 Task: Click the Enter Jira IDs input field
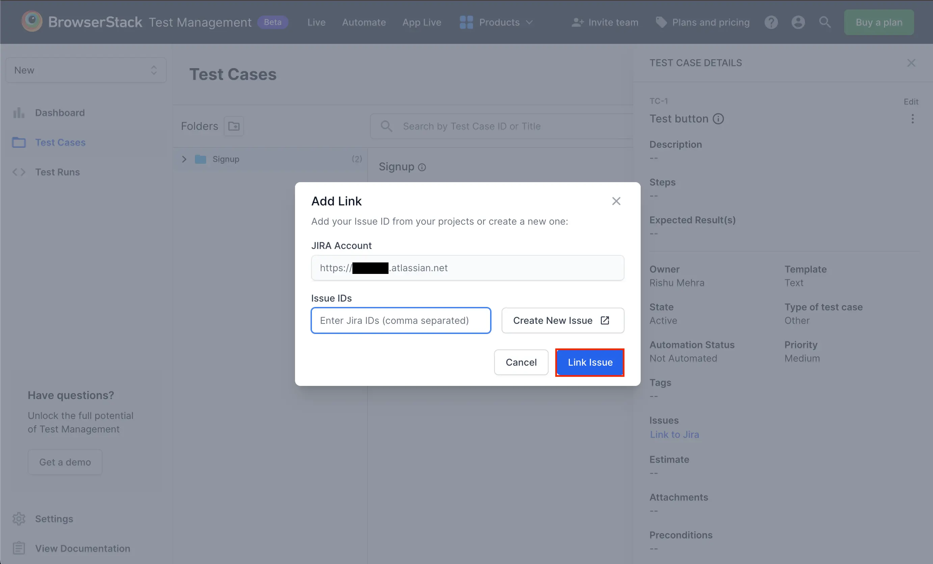click(x=401, y=320)
